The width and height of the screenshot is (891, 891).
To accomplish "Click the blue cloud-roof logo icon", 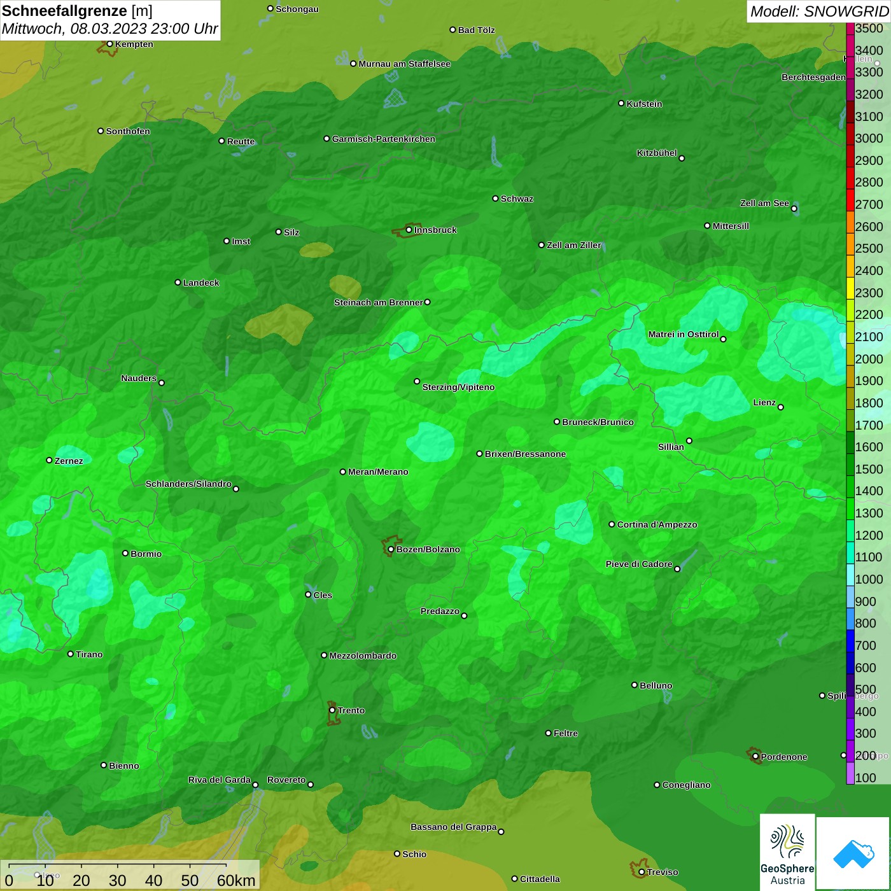I will tap(853, 853).
